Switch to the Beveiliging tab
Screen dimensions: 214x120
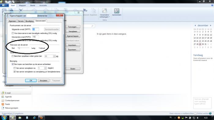click(x=29, y=21)
